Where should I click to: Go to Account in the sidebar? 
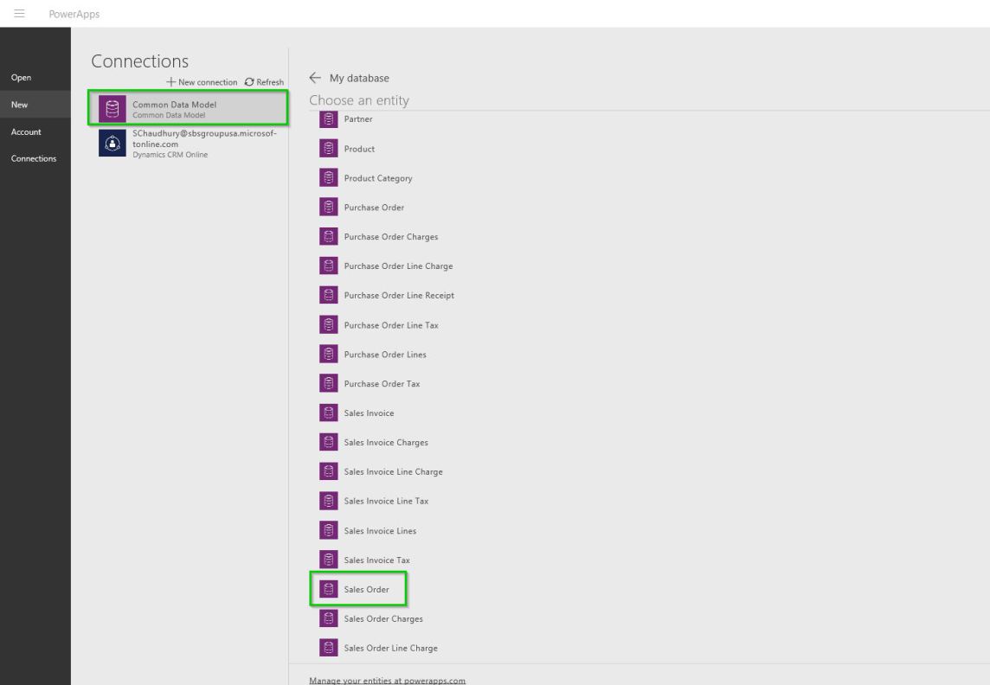coord(35,131)
